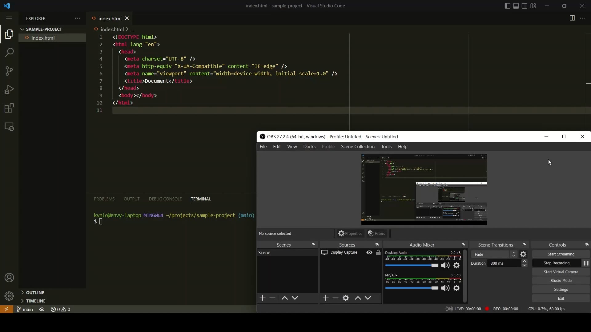Open the Manage gear in VS Code activity bar
591x332 pixels.
[x=9, y=296]
